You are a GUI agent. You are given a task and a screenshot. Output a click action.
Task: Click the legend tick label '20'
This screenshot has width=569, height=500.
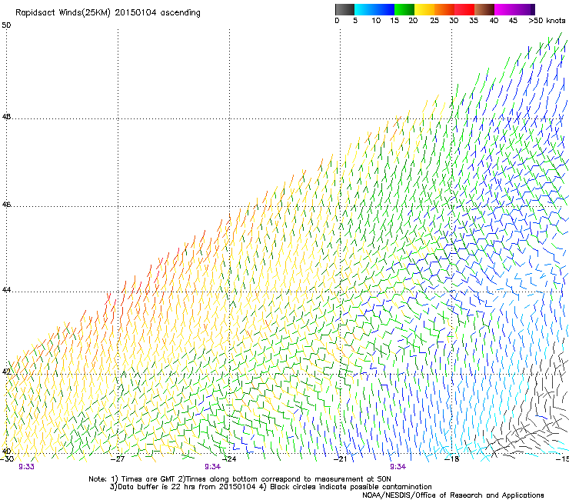click(x=414, y=21)
